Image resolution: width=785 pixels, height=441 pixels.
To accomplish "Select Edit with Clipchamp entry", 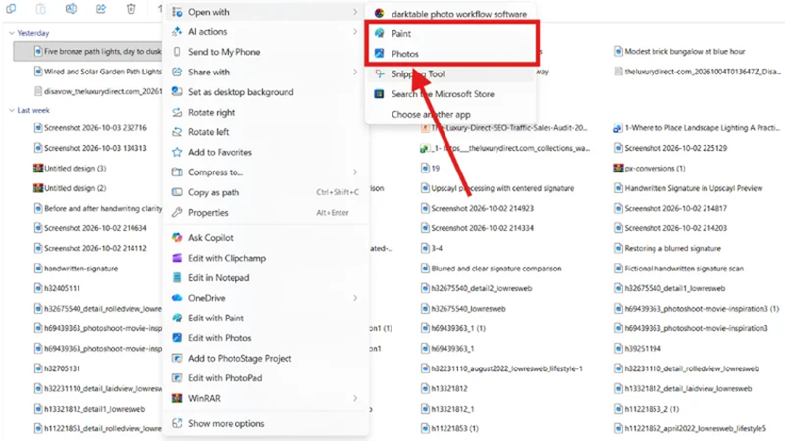I will (266, 258).
